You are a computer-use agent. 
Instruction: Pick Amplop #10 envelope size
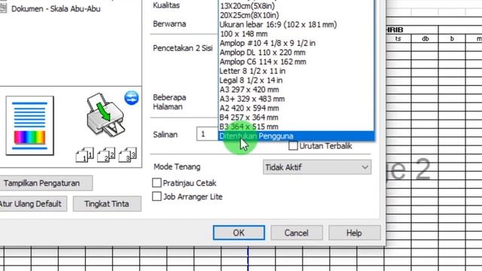[x=296, y=43]
